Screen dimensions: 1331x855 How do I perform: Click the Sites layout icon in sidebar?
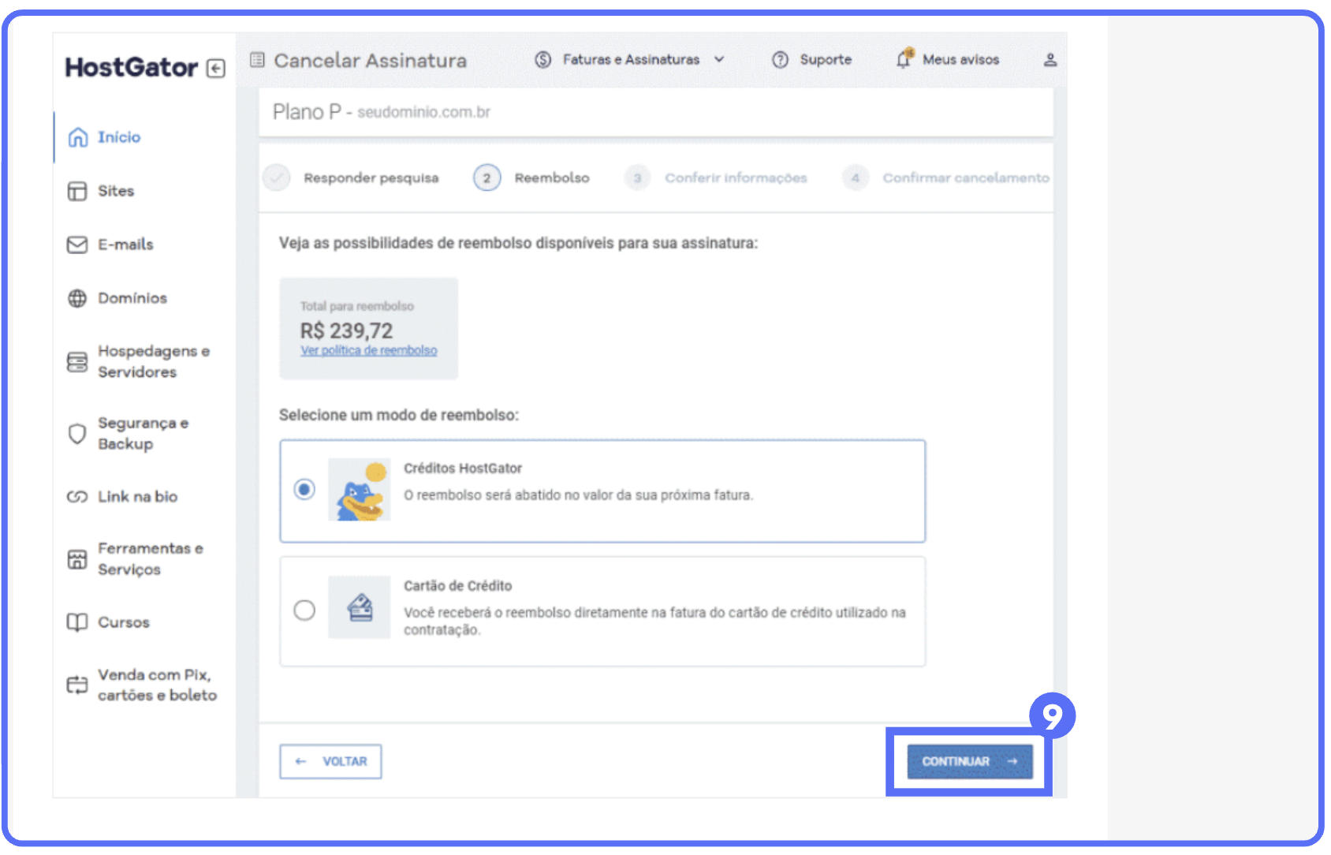pyautogui.click(x=77, y=192)
